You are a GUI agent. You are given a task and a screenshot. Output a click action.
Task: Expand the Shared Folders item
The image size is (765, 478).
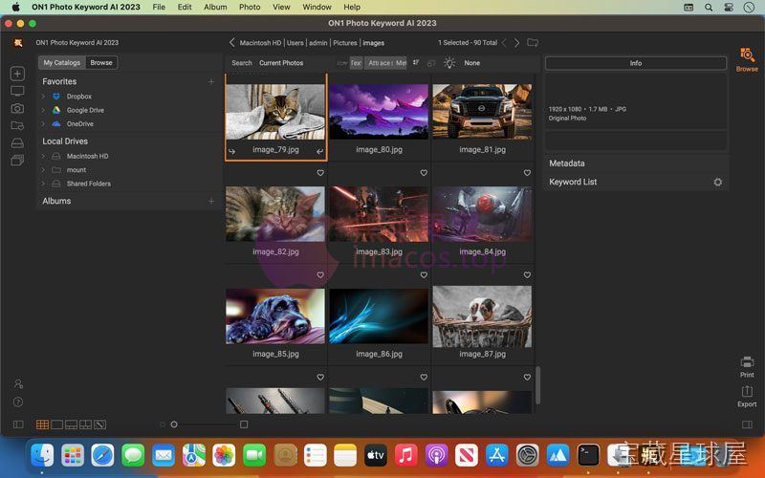click(43, 184)
